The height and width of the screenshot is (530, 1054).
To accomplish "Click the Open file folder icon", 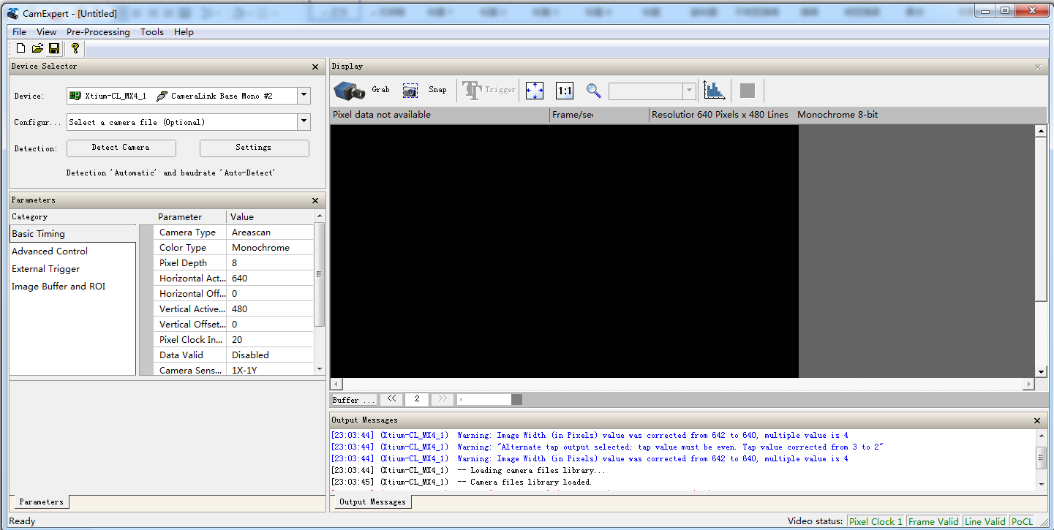I will (x=37, y=48).
